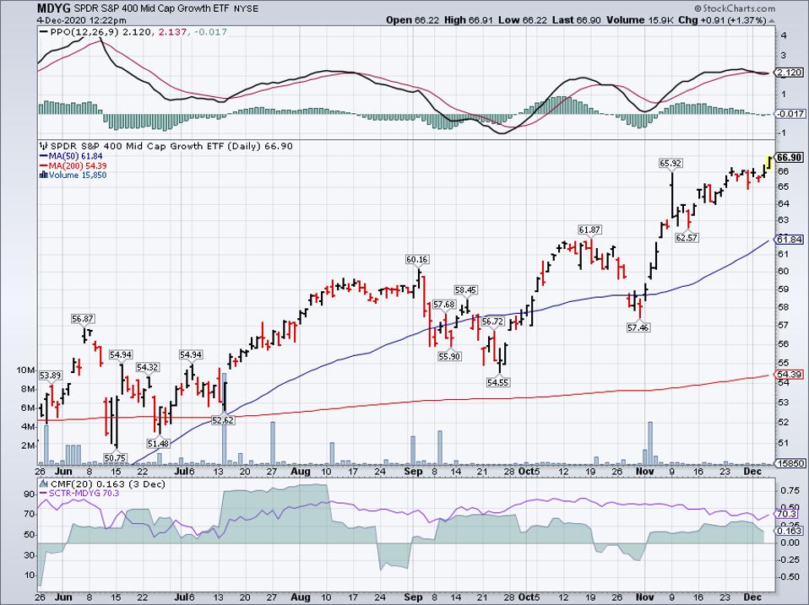Click the CMF(20) 0.163 (3 Dec) legend text
The width and height of the screenshot is (809, 605).
(108, 484)
